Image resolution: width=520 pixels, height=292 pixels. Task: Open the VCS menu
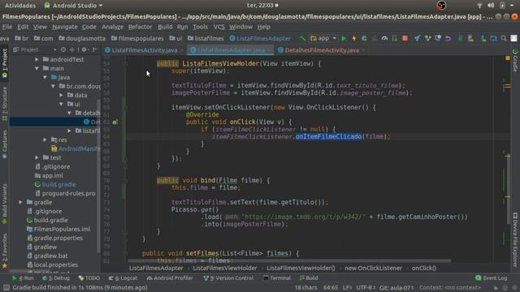(x=219, y=27)
